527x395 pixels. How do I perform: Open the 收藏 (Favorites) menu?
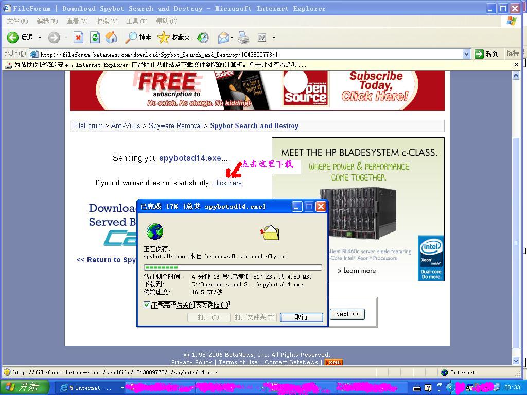coord(107,21)
